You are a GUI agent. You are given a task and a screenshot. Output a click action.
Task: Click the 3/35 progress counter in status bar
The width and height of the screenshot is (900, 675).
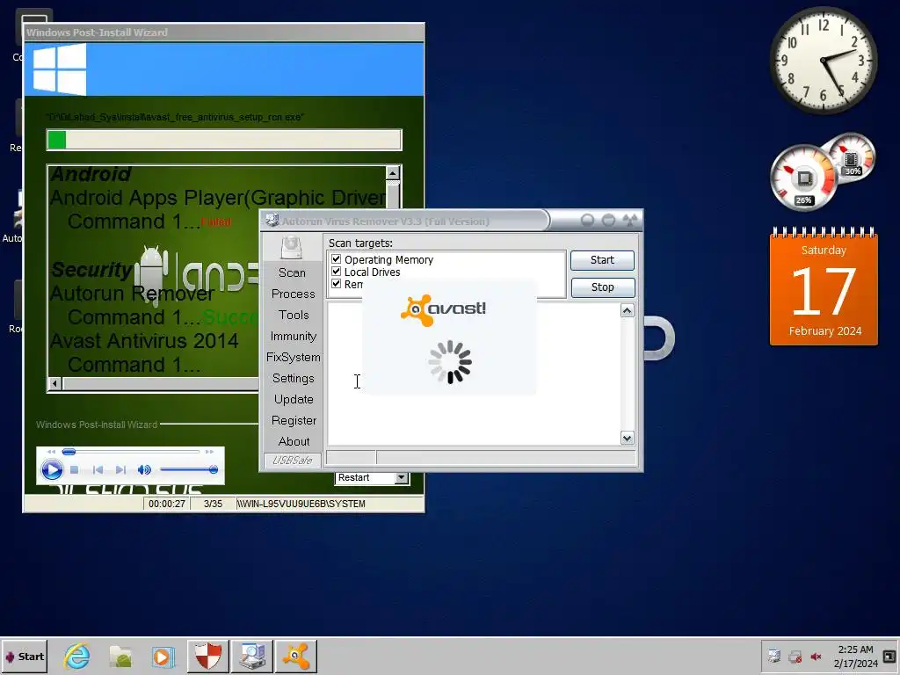[x=213, y=504]
